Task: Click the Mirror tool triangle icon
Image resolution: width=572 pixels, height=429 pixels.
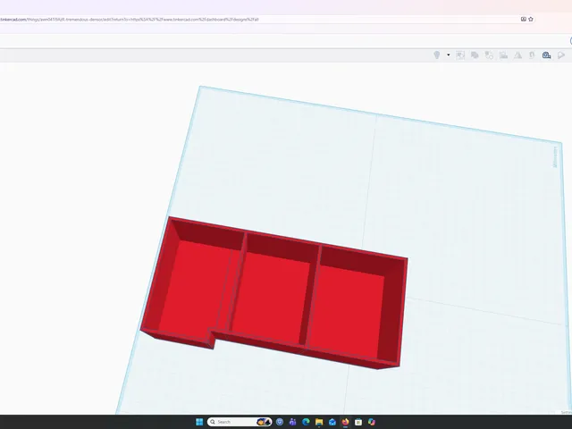Action: pyautogui.click(x=517, y=55)
